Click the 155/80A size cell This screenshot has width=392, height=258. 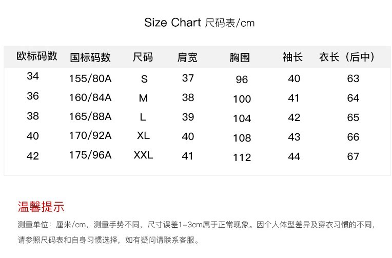coord(90,79)
